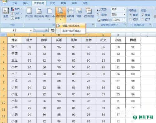Toggle 网格线 打印 gridlines print checkbox
The height and width of the screenshot is (123, 156).
(130, 19)
